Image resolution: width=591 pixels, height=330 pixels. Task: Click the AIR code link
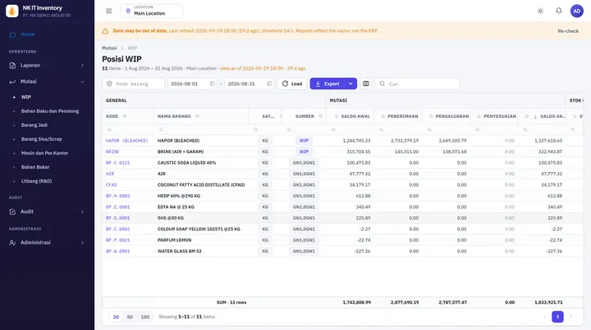pos(110,174)
